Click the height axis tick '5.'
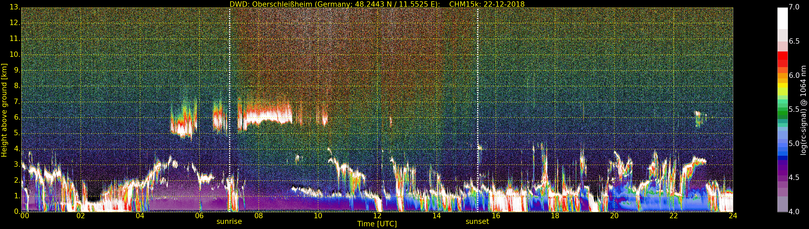 17,133
